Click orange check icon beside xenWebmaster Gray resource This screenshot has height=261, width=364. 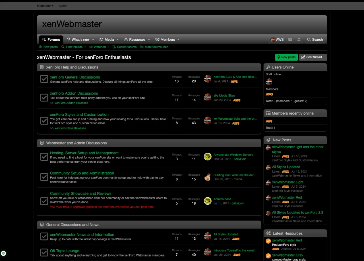click(x=268, y=256)
